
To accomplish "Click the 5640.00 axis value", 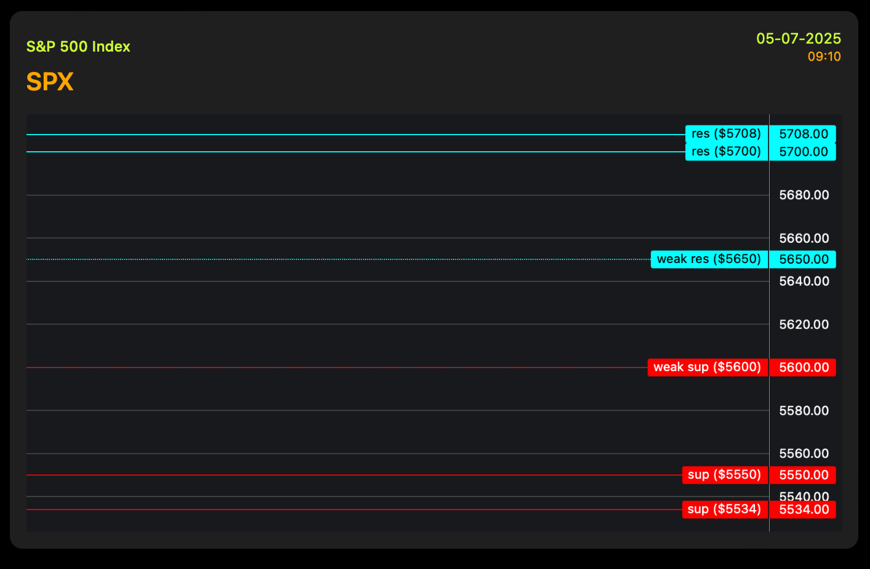I will tap(804, 281).
